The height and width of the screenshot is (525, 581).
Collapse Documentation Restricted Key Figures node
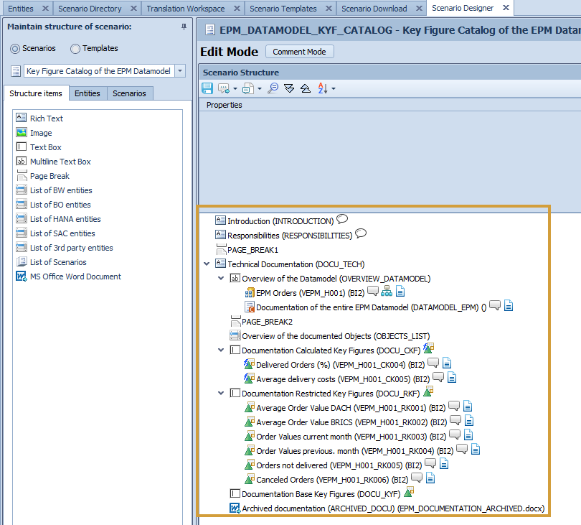222,394
